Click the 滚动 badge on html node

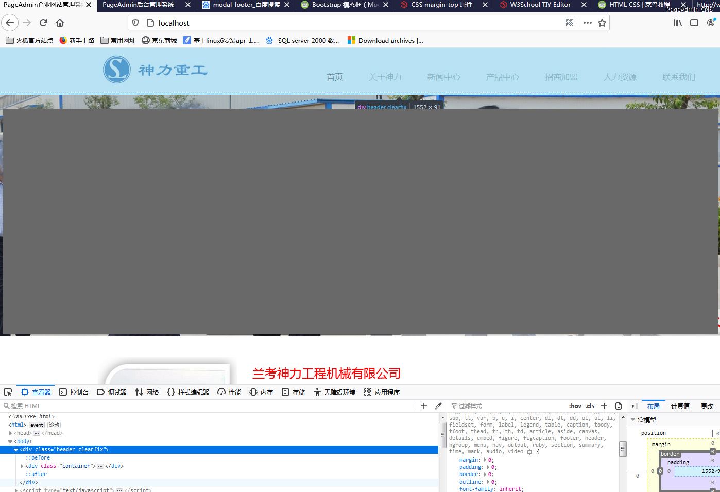click(54, 425)
